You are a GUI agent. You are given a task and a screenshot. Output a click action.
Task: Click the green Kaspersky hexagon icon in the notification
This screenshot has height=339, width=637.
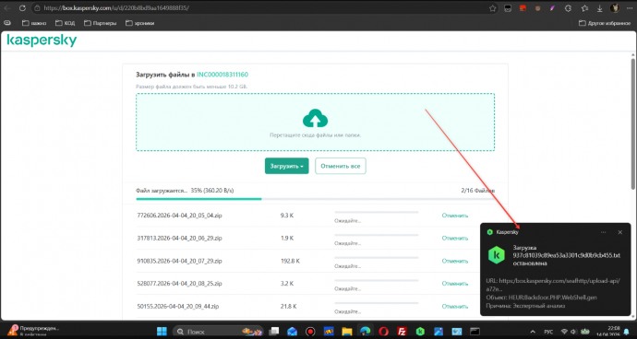point(497,255)
